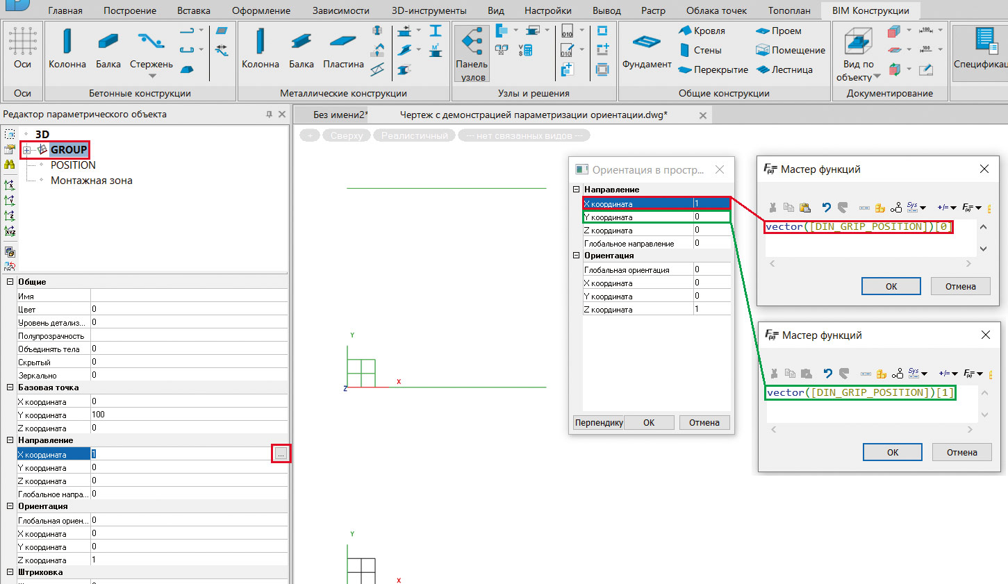Click the Вид по объекту icon
Screen dimensions: 1008x584
tap(858, 42)
